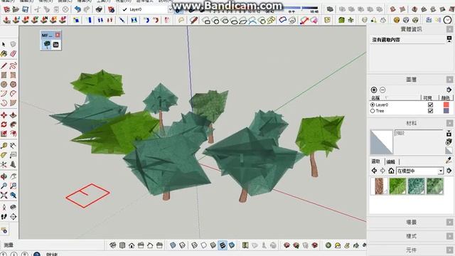The image size is (455, 256).
Task: Enable X-ray face style
Action: (x=173, y=245)
